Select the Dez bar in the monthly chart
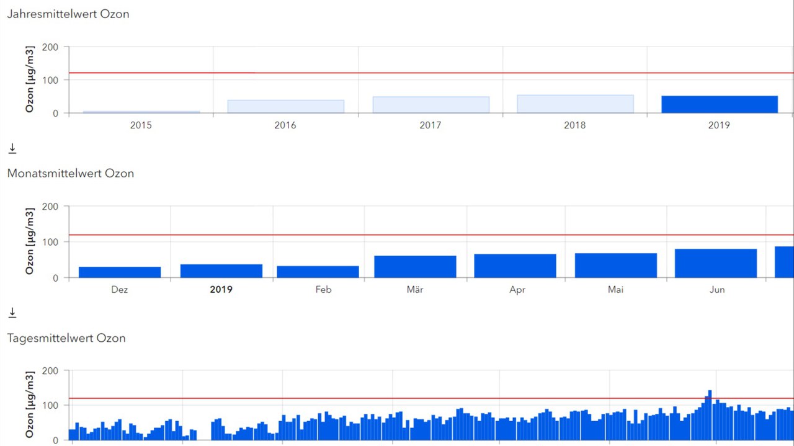This screenshot has height=446, width=794. [x=120, y=272]
